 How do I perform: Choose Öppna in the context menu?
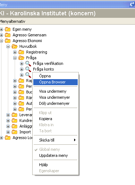pyautogui.click(x=56, y=76)
